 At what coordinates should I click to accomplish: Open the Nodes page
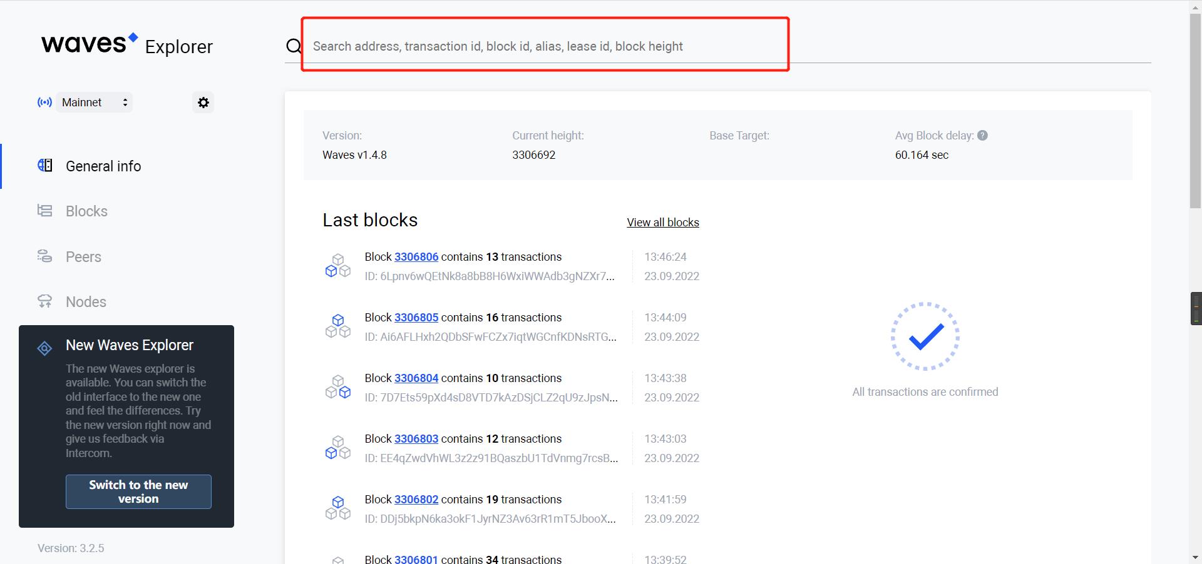[x=86, y=302]
